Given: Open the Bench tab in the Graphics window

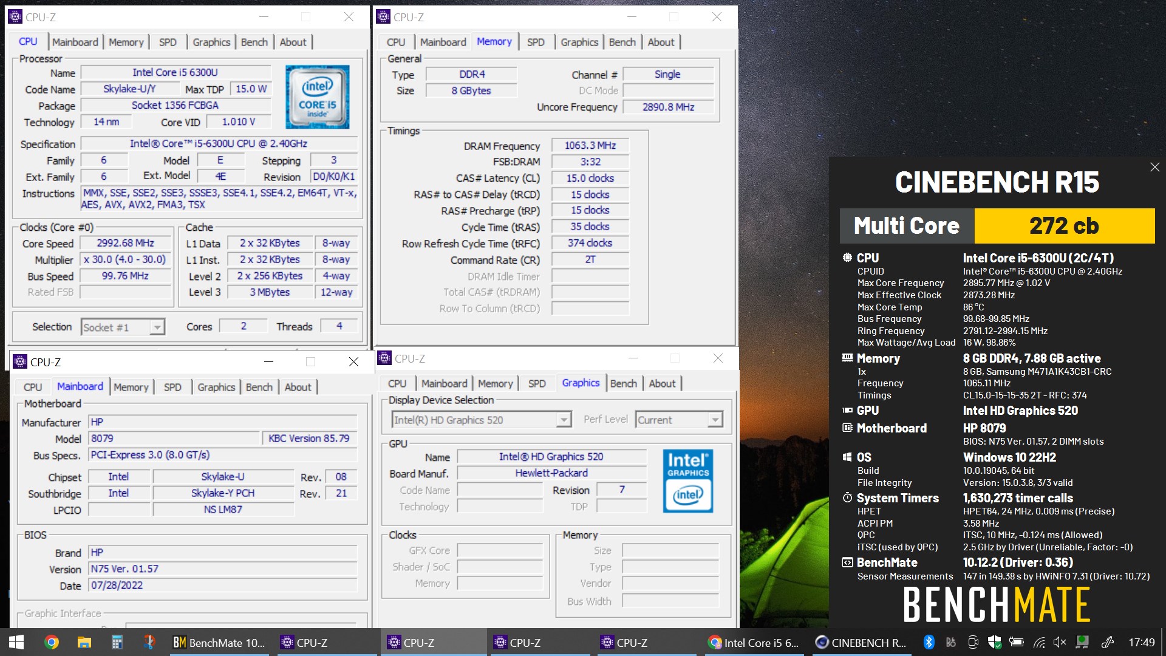Looking at the screenshot, I should click(x=623, y=383).
